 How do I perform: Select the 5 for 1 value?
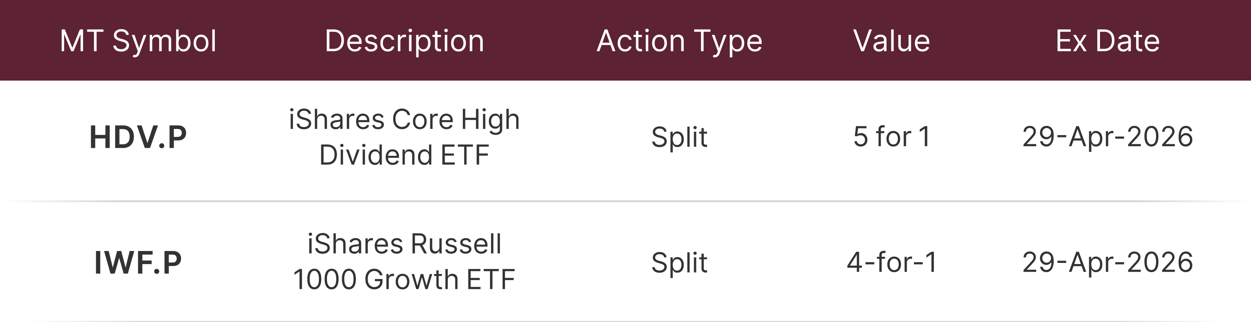[x=892, y=137]
